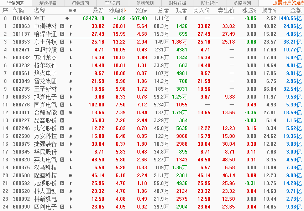The height and width of the screenshot is (211, 304).
Task: Click the marker icon in 苏州龙杰 row
Action: [x=70, y=57]
